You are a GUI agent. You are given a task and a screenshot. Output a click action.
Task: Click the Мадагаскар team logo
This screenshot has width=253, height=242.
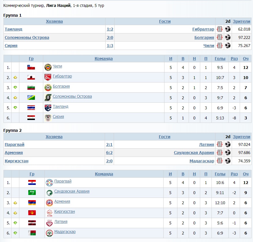[x=49, y=233]
